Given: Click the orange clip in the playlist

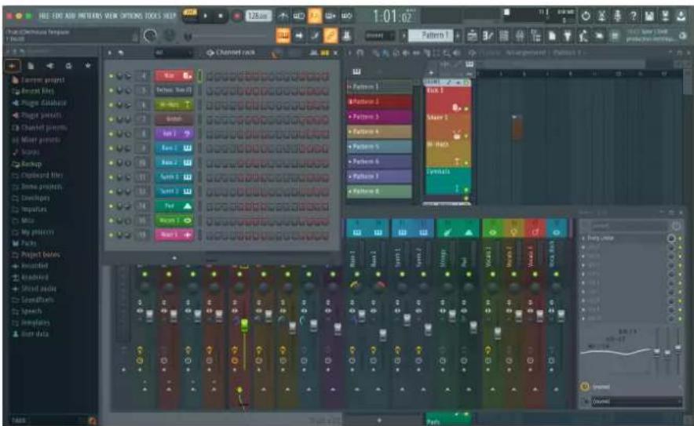Looking at the screenshot, I should click(x=517, y=127).
